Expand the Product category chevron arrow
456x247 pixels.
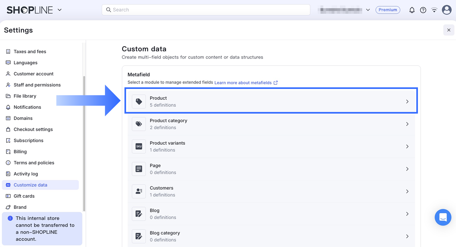click(x=407, y=124)
